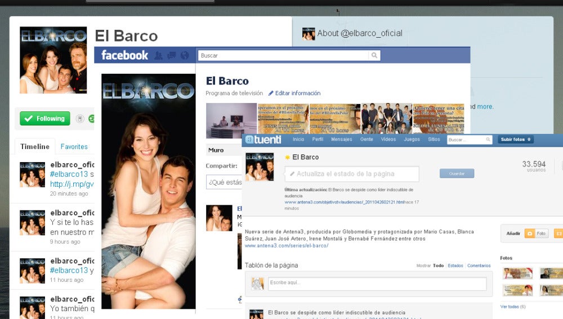Click the pencil icon beside Editar información
This screenshot has height=319, width=563.
(271, 93)
